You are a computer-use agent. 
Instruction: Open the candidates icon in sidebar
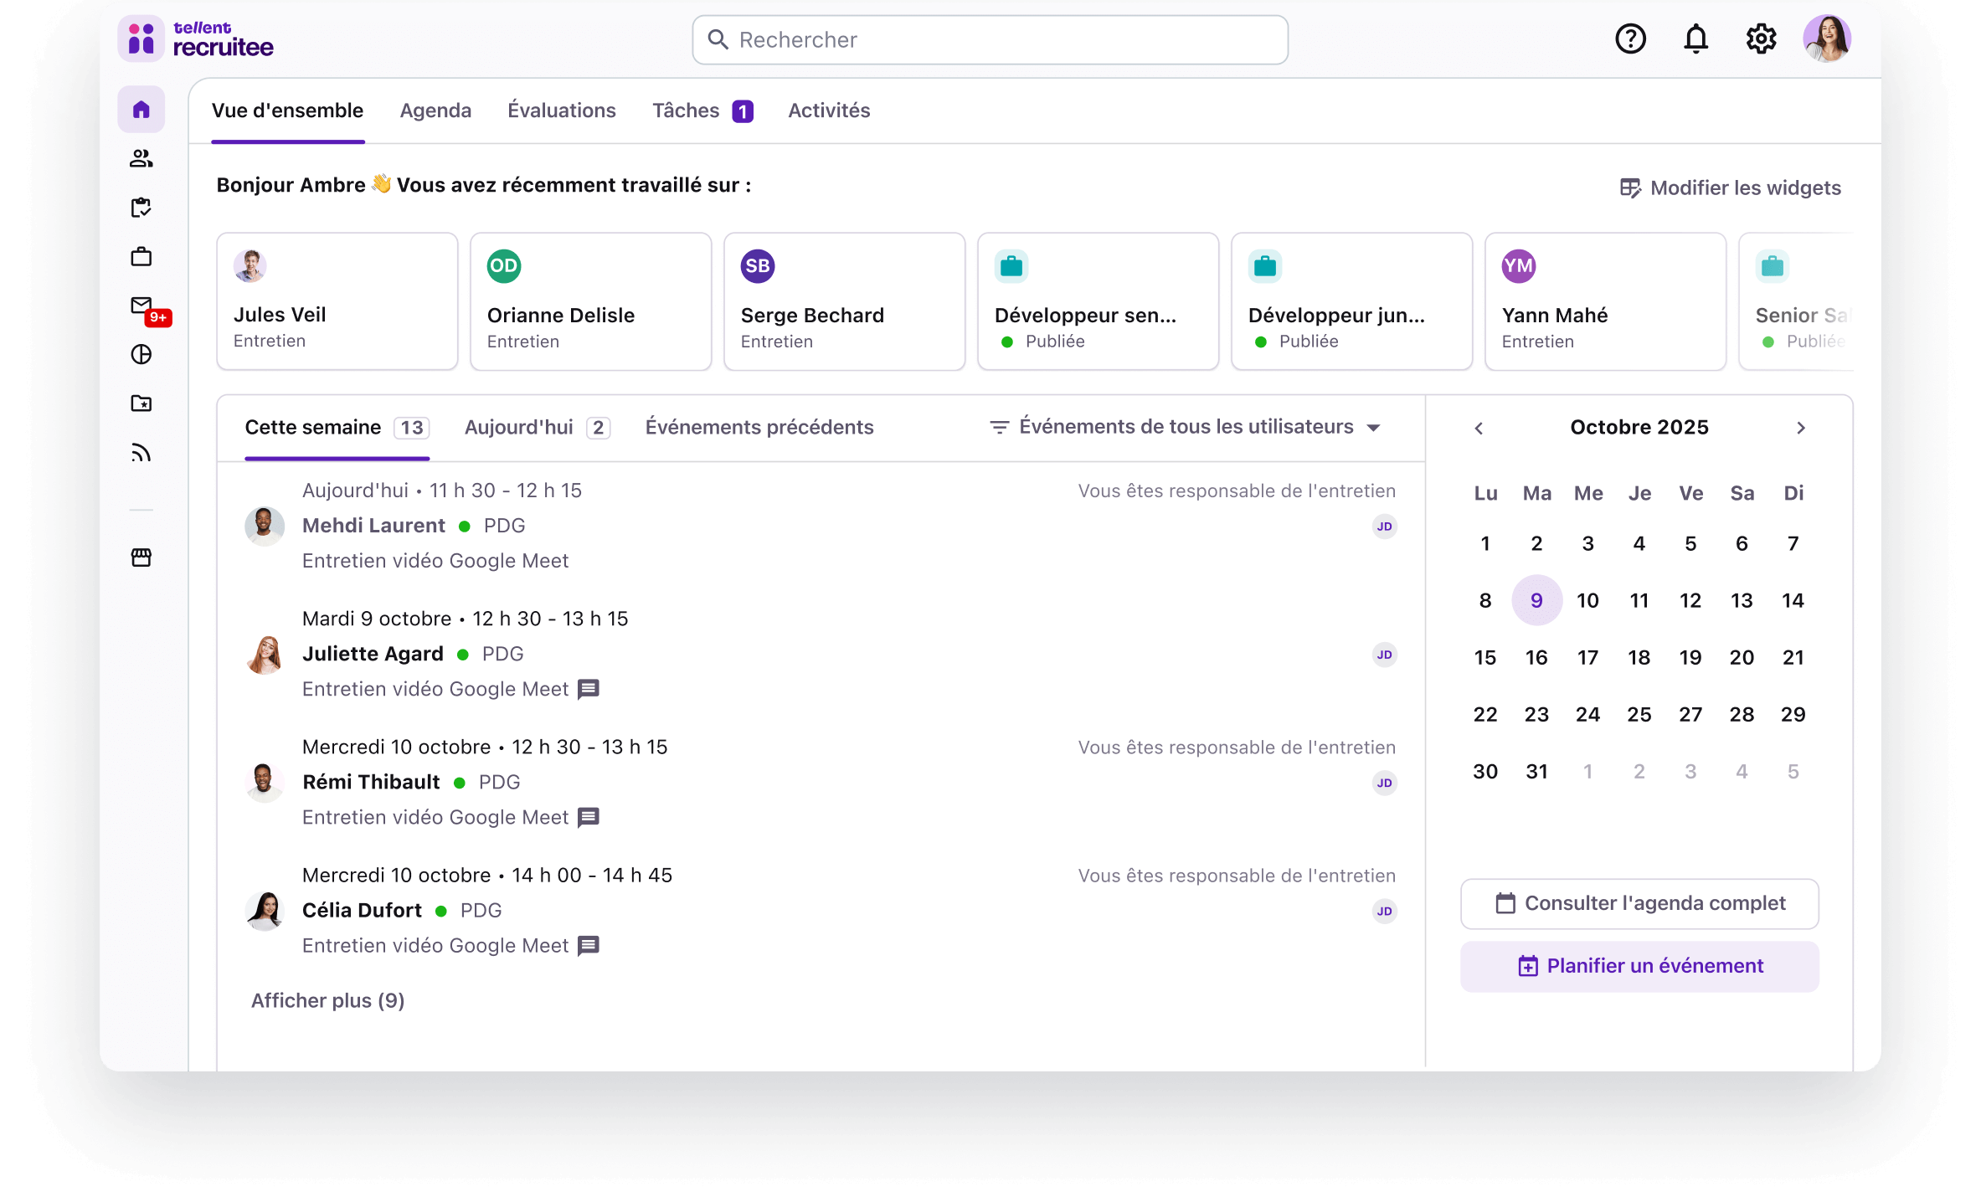[x=141, y=158]
